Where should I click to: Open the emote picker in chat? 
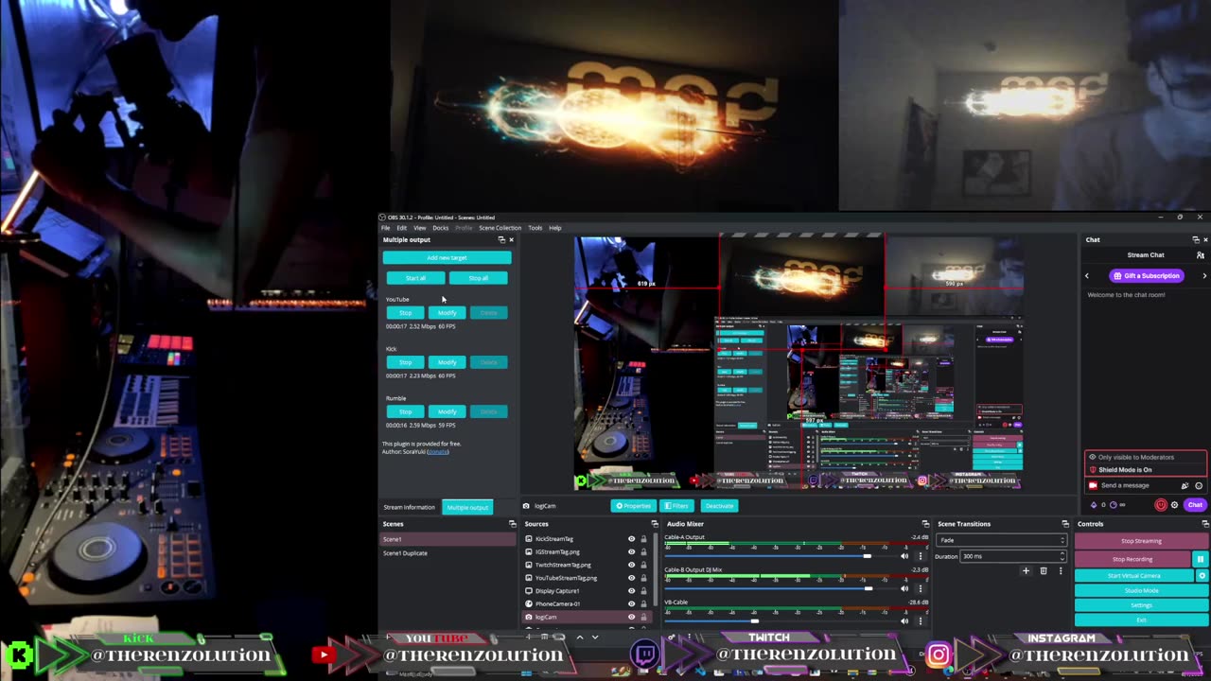point(1199,485)
